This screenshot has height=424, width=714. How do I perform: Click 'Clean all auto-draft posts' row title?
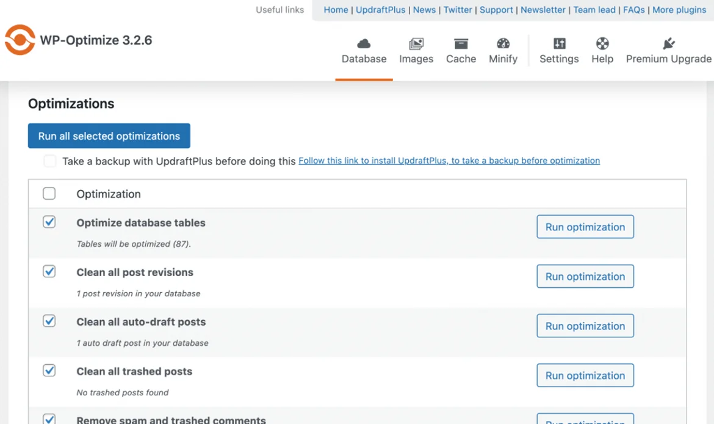141,322
